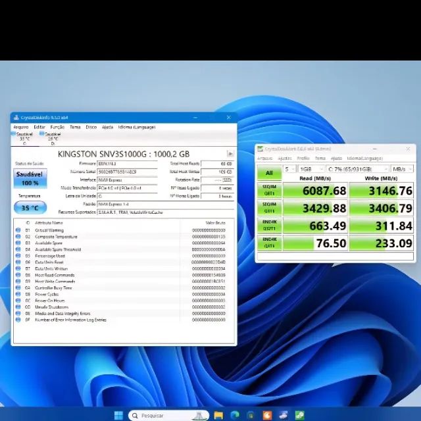The width and height of the screenshot is (421, 421).
Task: Run the SEQ1M Q1T1 test button
Action: tap(269, 208)
